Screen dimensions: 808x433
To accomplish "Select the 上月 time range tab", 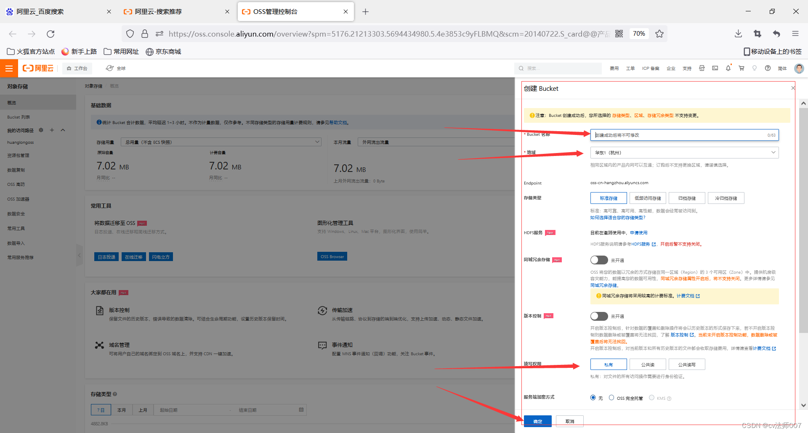I will pyautogui.click(x=143, y=410).
